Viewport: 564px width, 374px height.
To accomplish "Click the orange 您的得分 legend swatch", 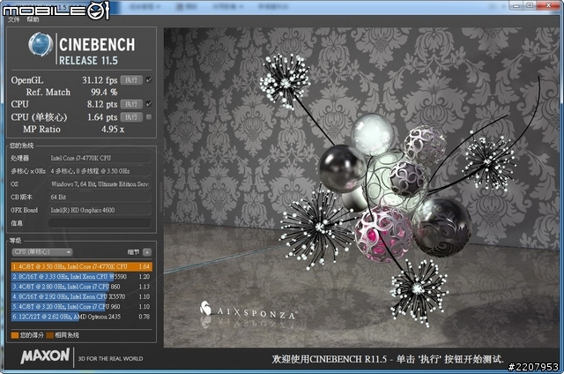I will tap(15, 335).
